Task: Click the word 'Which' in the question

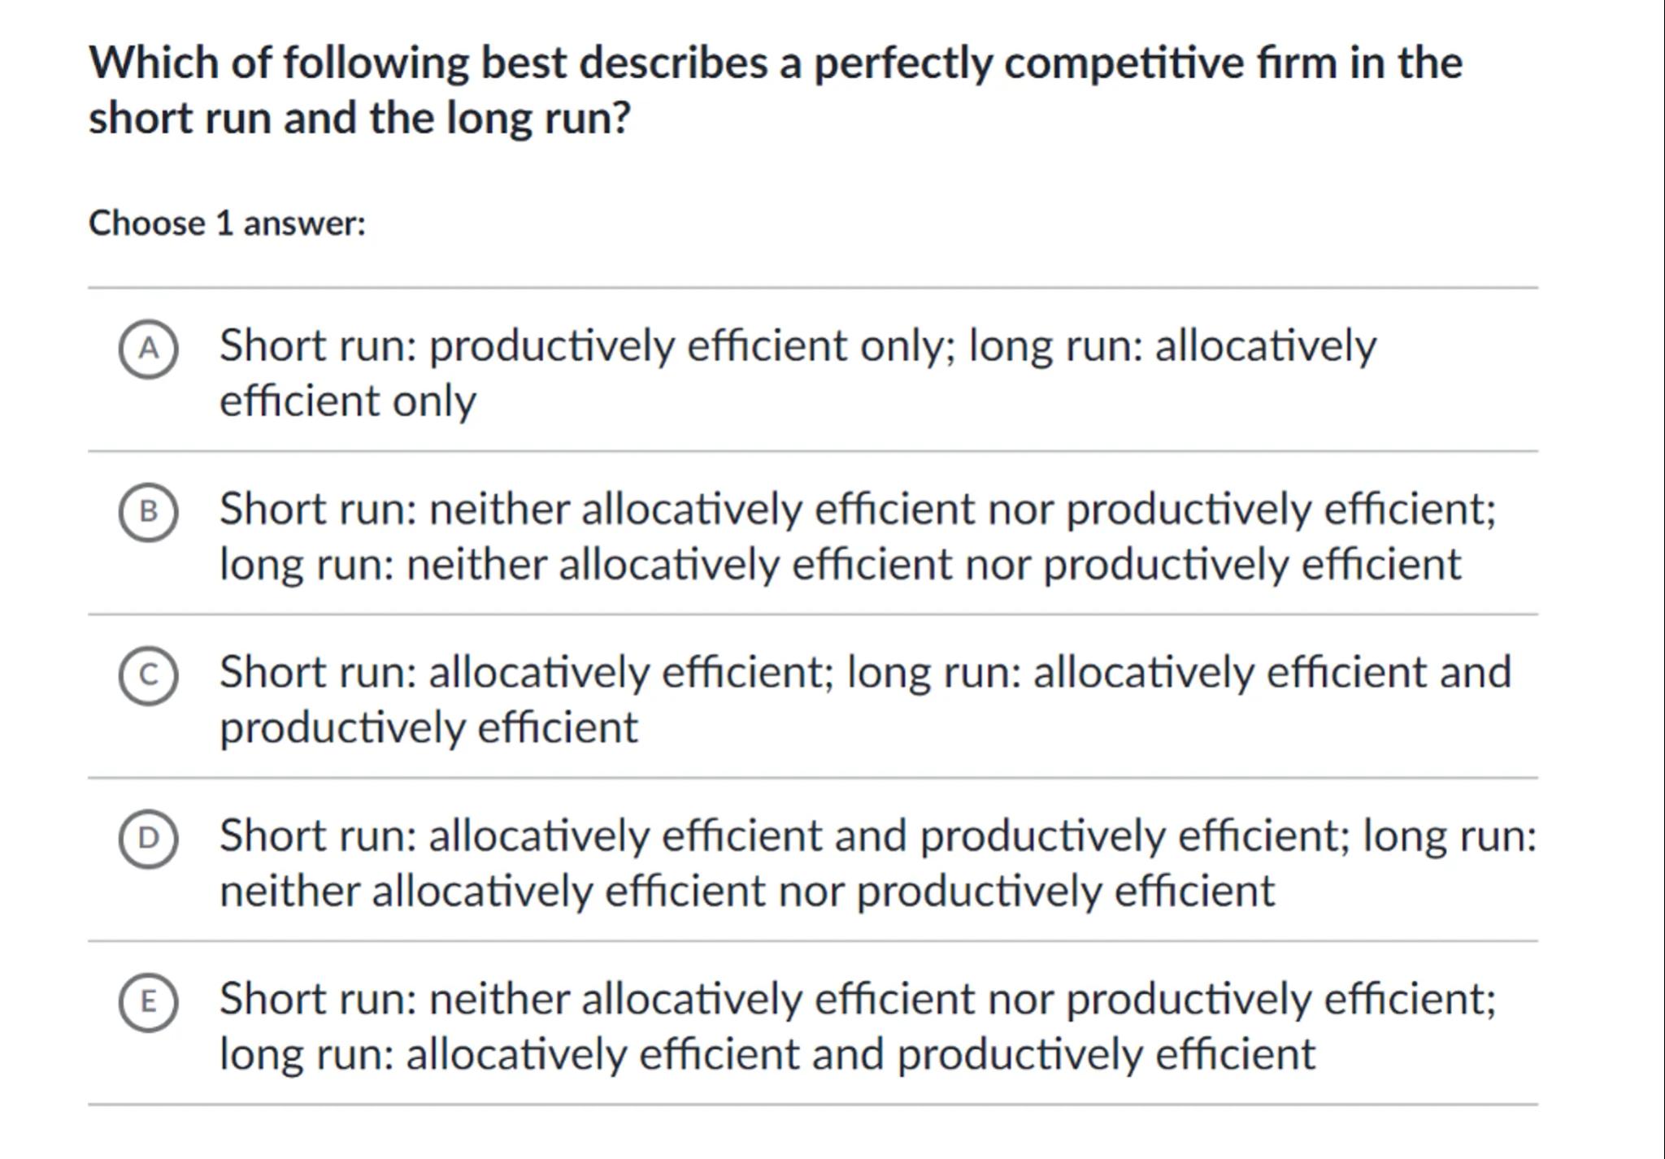Action: (x=154, y=63)
